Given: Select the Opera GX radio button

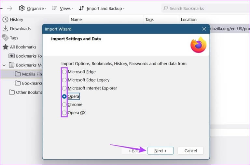Looking at the screenshot, I should [x=64, y=113].
